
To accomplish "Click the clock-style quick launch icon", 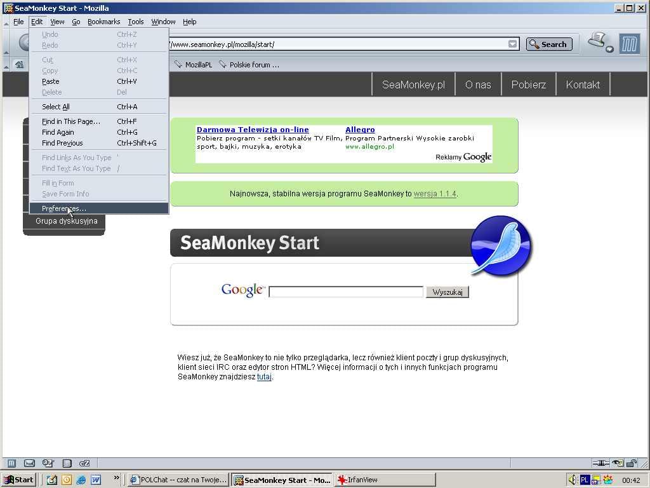I will point(66,480).
